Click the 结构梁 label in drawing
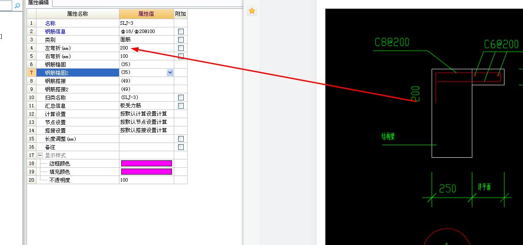The image size is (523, 245). click(388, 136)
